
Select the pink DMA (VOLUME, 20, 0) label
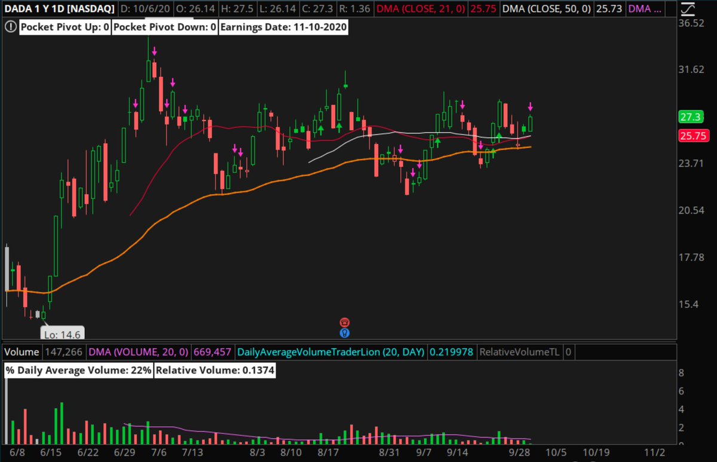tap(139, 353)
